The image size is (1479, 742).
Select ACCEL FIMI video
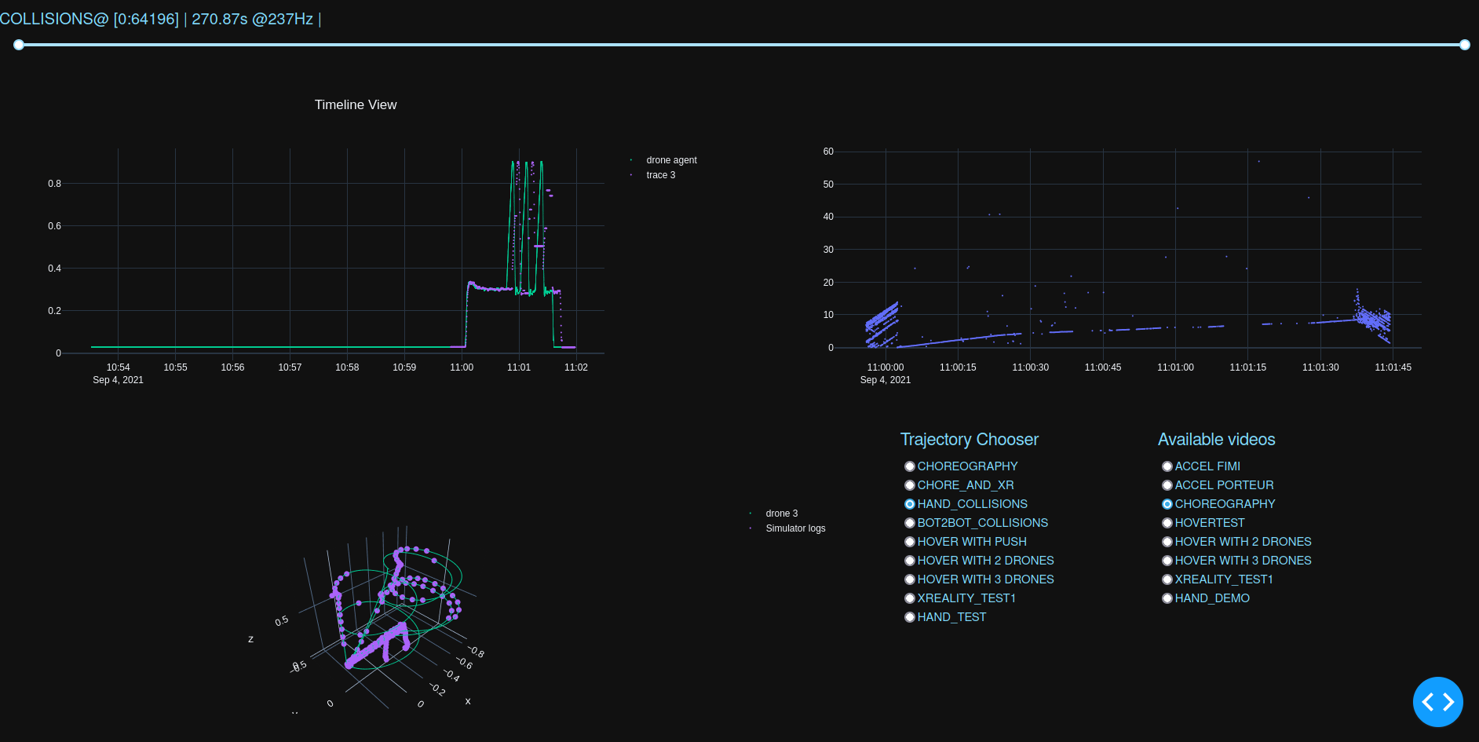pos(1167,466)
